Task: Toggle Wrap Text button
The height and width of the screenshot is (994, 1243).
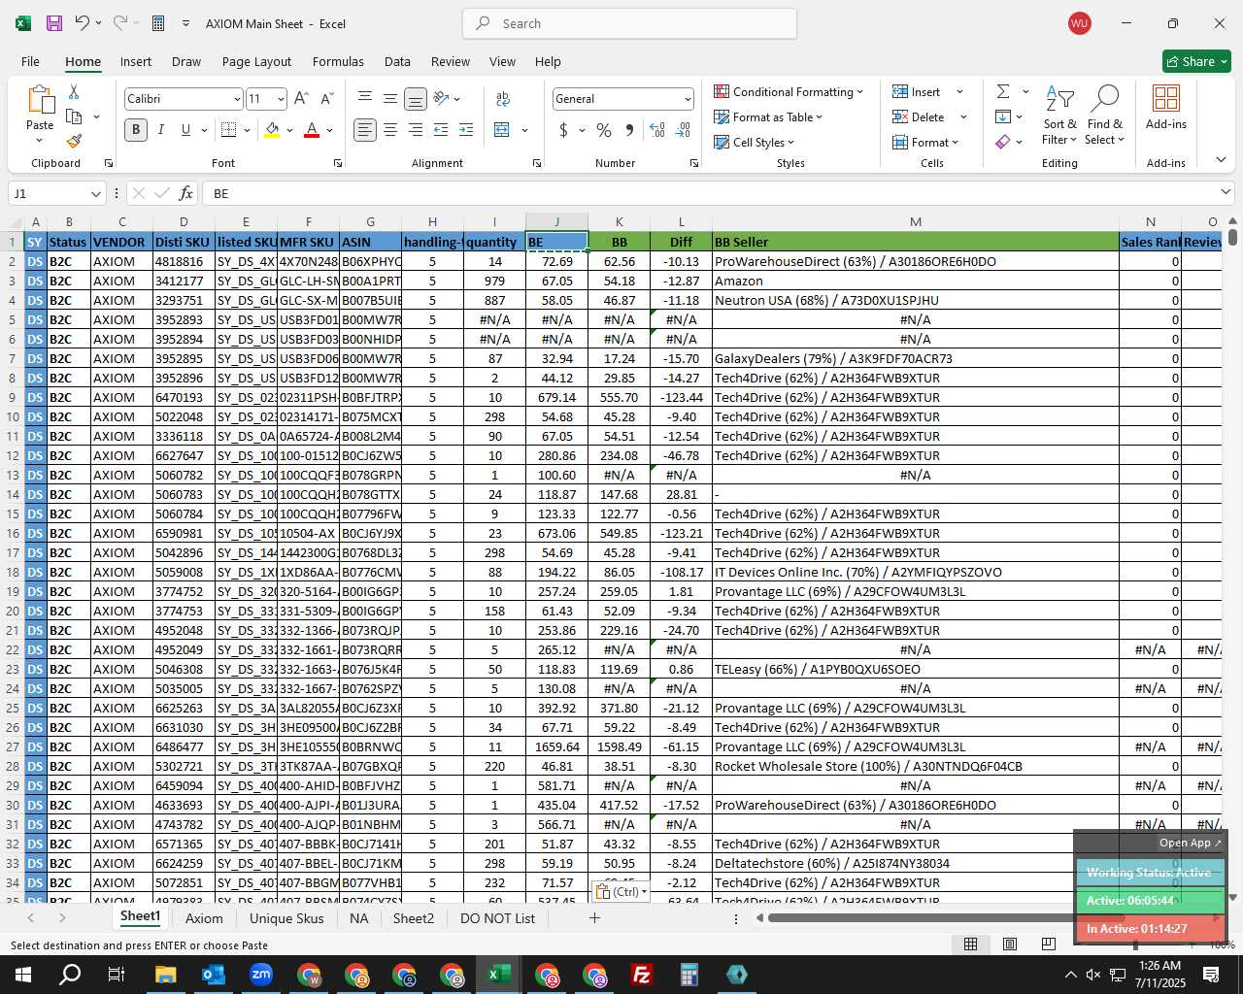Action: (503, 98)
